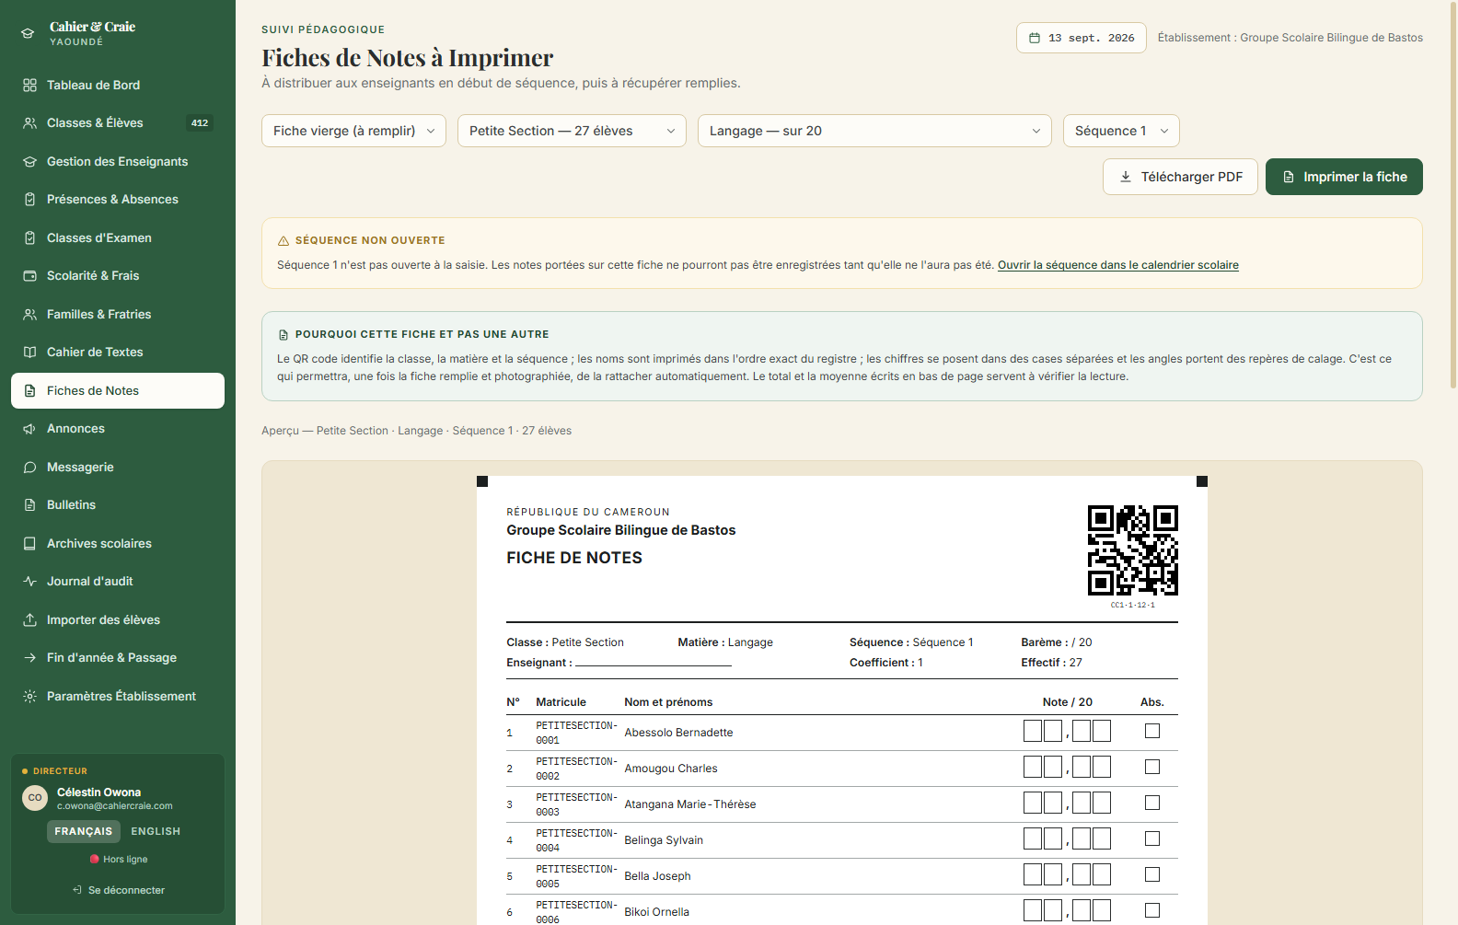Click Se déconnecter

[x=118, y=890]
